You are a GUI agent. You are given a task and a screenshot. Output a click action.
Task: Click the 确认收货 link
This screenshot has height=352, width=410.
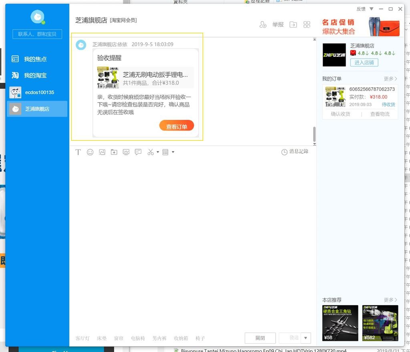340,114
